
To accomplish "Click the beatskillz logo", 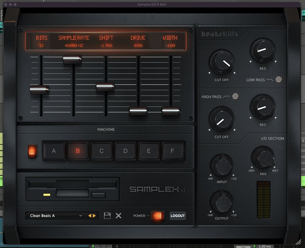I will (220, 34).
